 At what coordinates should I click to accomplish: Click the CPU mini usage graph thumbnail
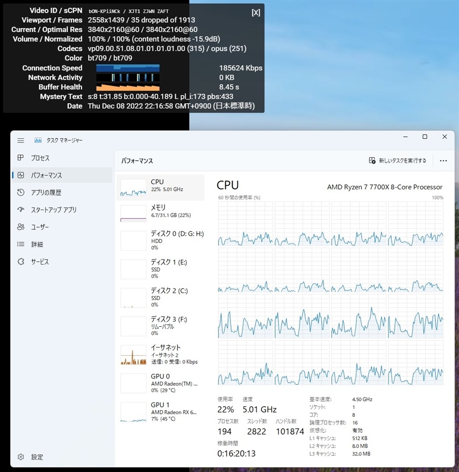[133, 188]
